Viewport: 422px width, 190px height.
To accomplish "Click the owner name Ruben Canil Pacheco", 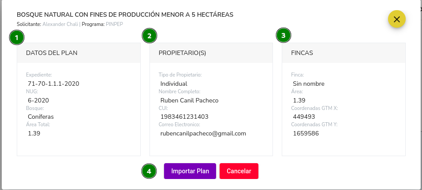I will [190, 100].
